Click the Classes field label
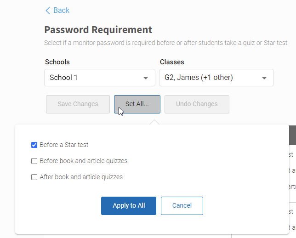Viewport: 296px width, 238px height. (x=172, y=62)
